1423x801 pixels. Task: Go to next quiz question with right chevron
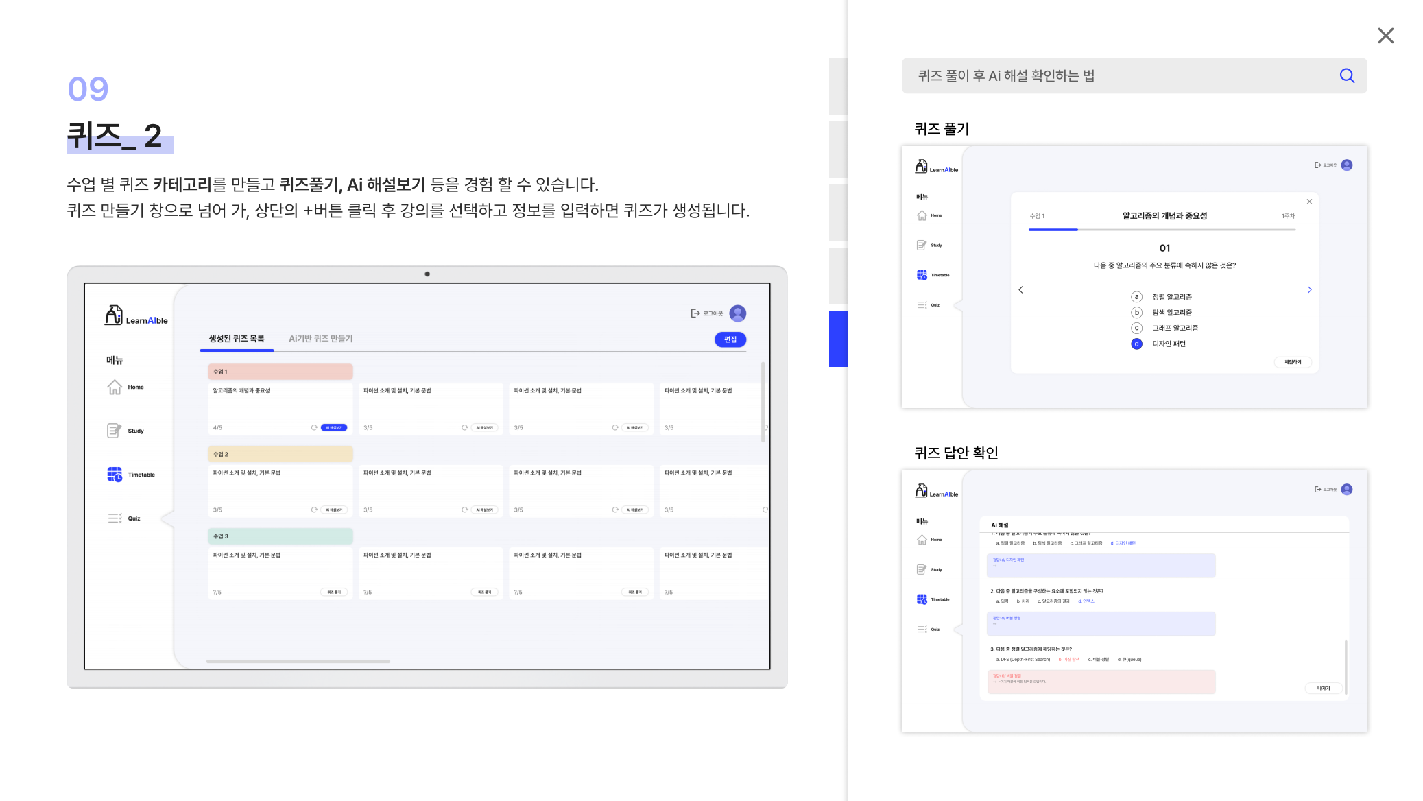[x=1309, y=290]
